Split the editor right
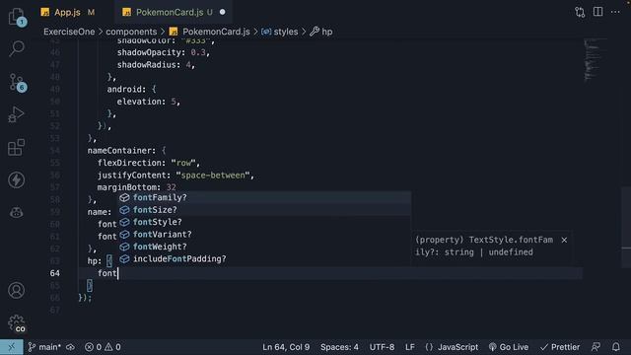Screen dimensions: 631x355 pyautogui.click(x=598, y=12)
